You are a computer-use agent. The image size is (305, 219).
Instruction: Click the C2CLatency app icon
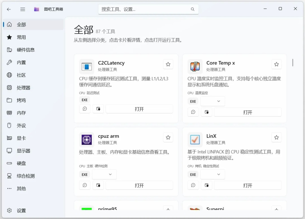[87, 67]
